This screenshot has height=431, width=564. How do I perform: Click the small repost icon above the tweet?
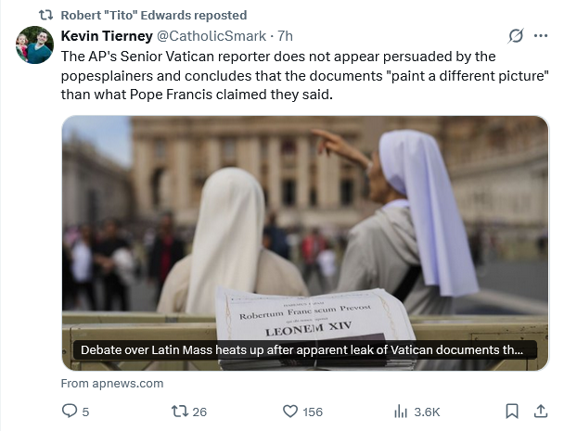(45, 15)
